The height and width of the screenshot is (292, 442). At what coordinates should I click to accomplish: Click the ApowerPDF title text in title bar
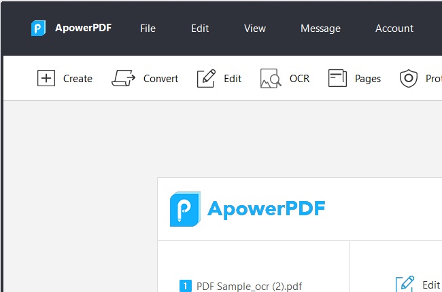[84, 28]
